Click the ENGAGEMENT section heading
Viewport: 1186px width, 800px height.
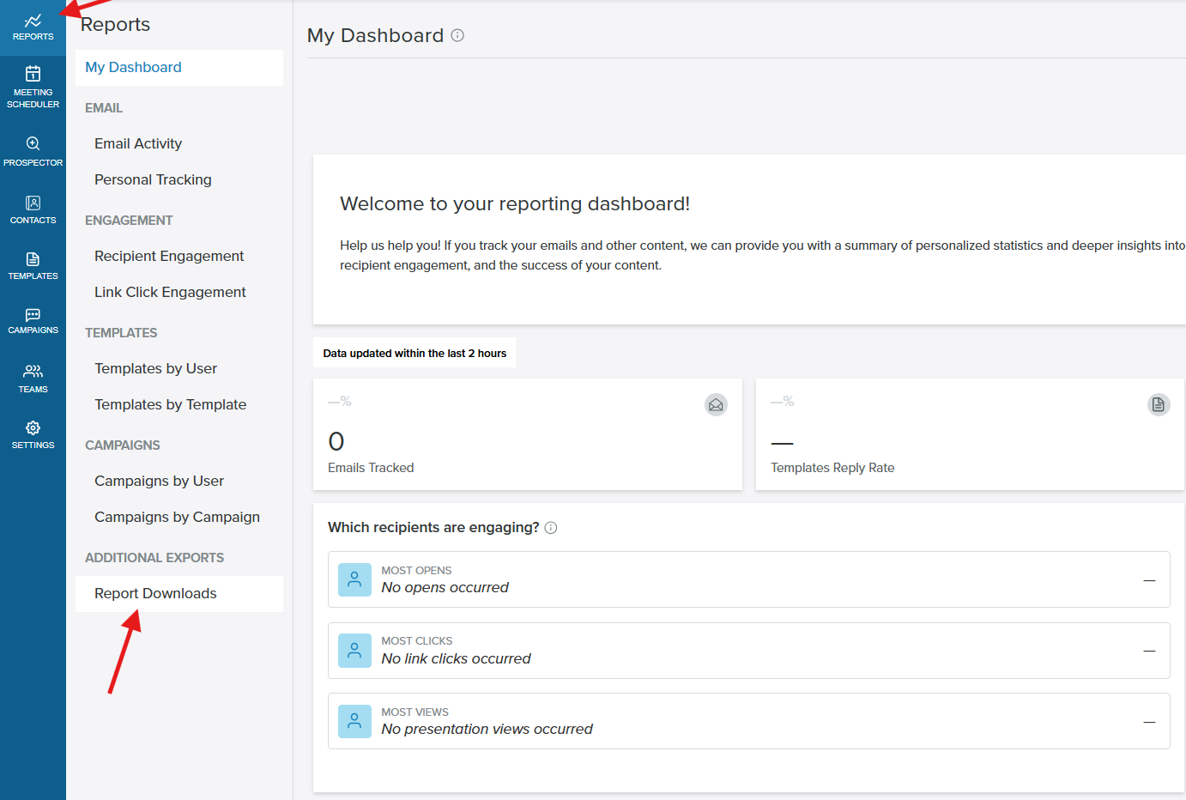(x=129, y=221)
